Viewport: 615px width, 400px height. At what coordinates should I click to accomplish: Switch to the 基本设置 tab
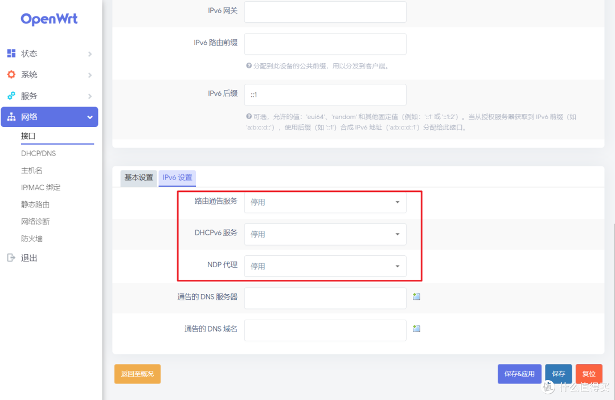(138, 178)
